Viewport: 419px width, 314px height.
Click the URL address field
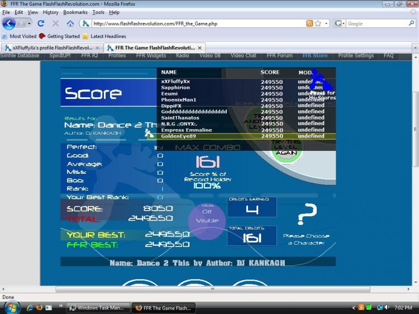(x=198, y=23)
